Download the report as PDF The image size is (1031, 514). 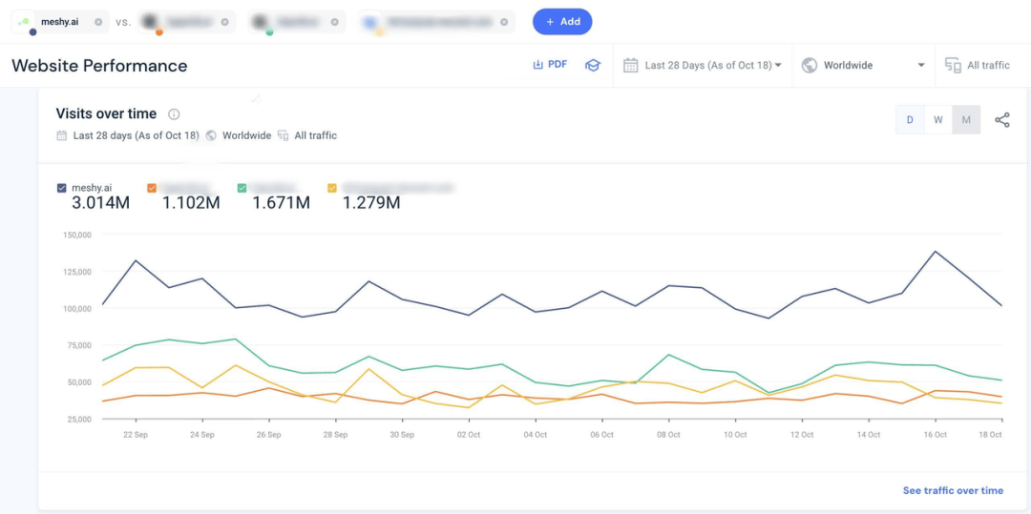pos(550,65)
